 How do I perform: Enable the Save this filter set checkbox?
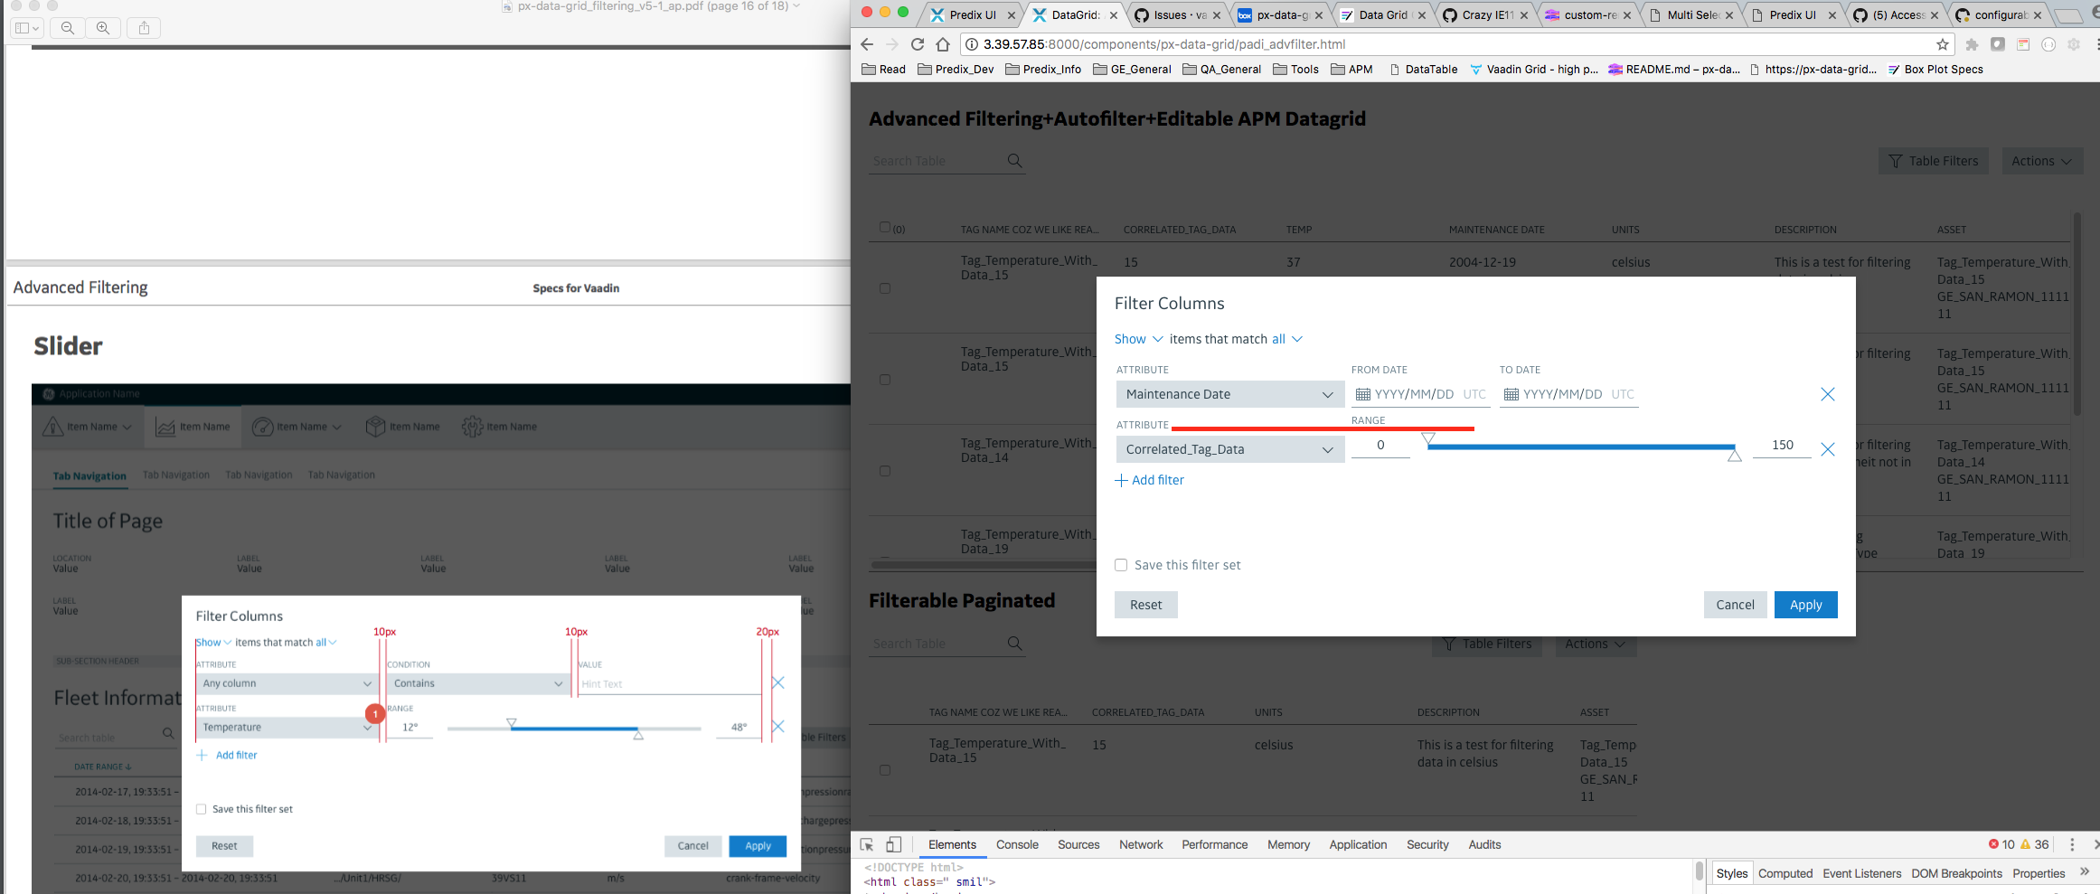coord(1121,564)
